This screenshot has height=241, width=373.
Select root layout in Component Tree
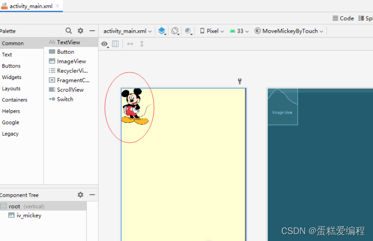coord(43,206)
